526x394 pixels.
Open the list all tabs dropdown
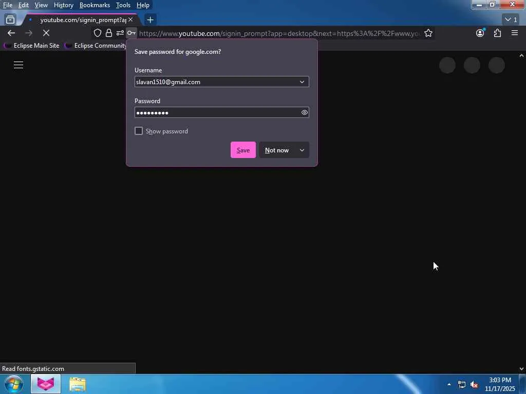(x=511, y=20)
